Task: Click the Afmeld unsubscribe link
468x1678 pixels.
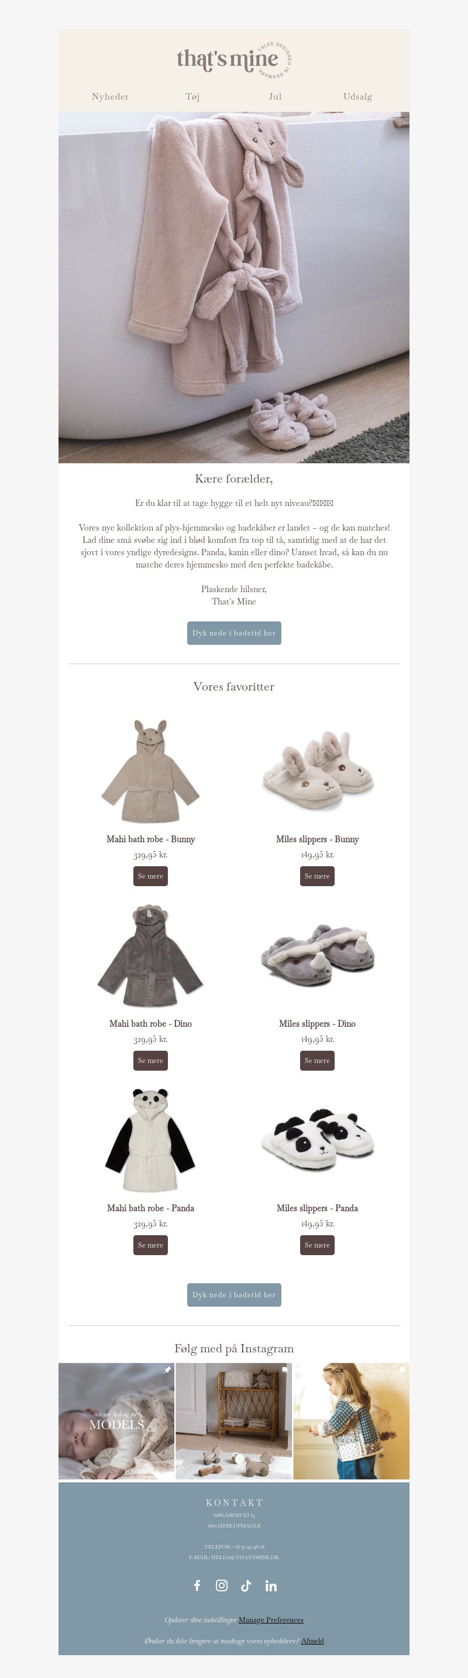Action: [x=312, y=1640]
